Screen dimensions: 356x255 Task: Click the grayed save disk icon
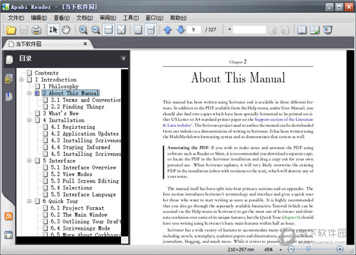pyautogui.click(x=23, y=30)
